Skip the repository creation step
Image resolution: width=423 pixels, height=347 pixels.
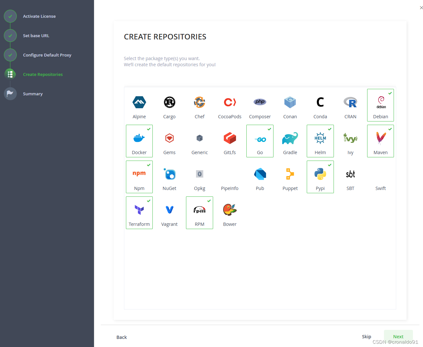pos(366,337)
